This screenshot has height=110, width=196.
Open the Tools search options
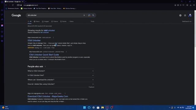[x=92, y=21]
